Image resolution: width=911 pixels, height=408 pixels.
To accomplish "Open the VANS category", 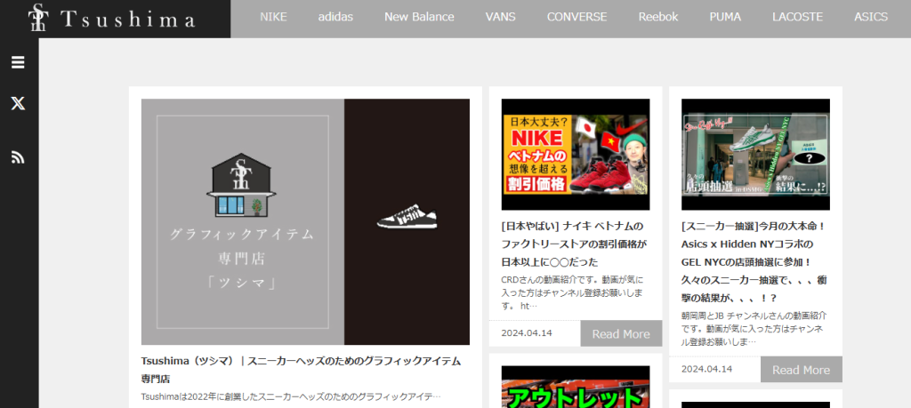I will 500,17.
